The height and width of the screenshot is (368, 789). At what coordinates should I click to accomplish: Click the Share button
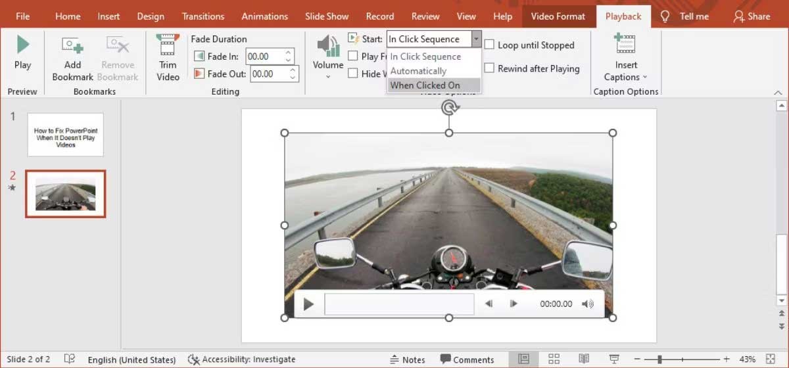click(751, 16)
